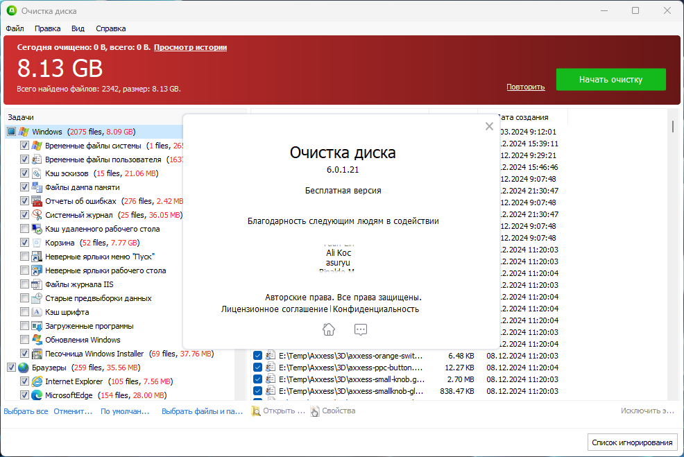Click Список игнорирования button
684x457 pixels.
point(632,442)
